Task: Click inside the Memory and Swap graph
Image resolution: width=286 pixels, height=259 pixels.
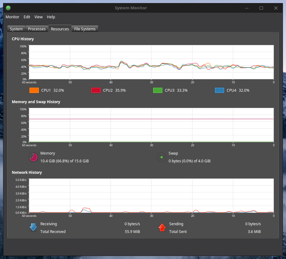Action: click(x=151, y=125)
